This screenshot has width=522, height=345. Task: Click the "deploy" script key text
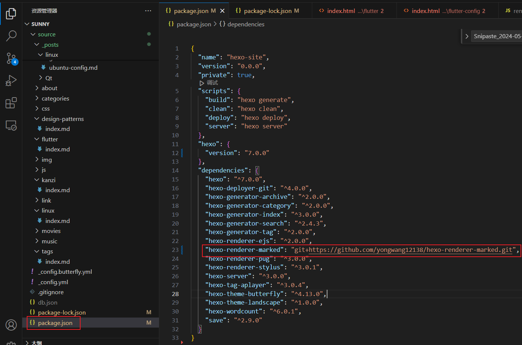point(219,118)
